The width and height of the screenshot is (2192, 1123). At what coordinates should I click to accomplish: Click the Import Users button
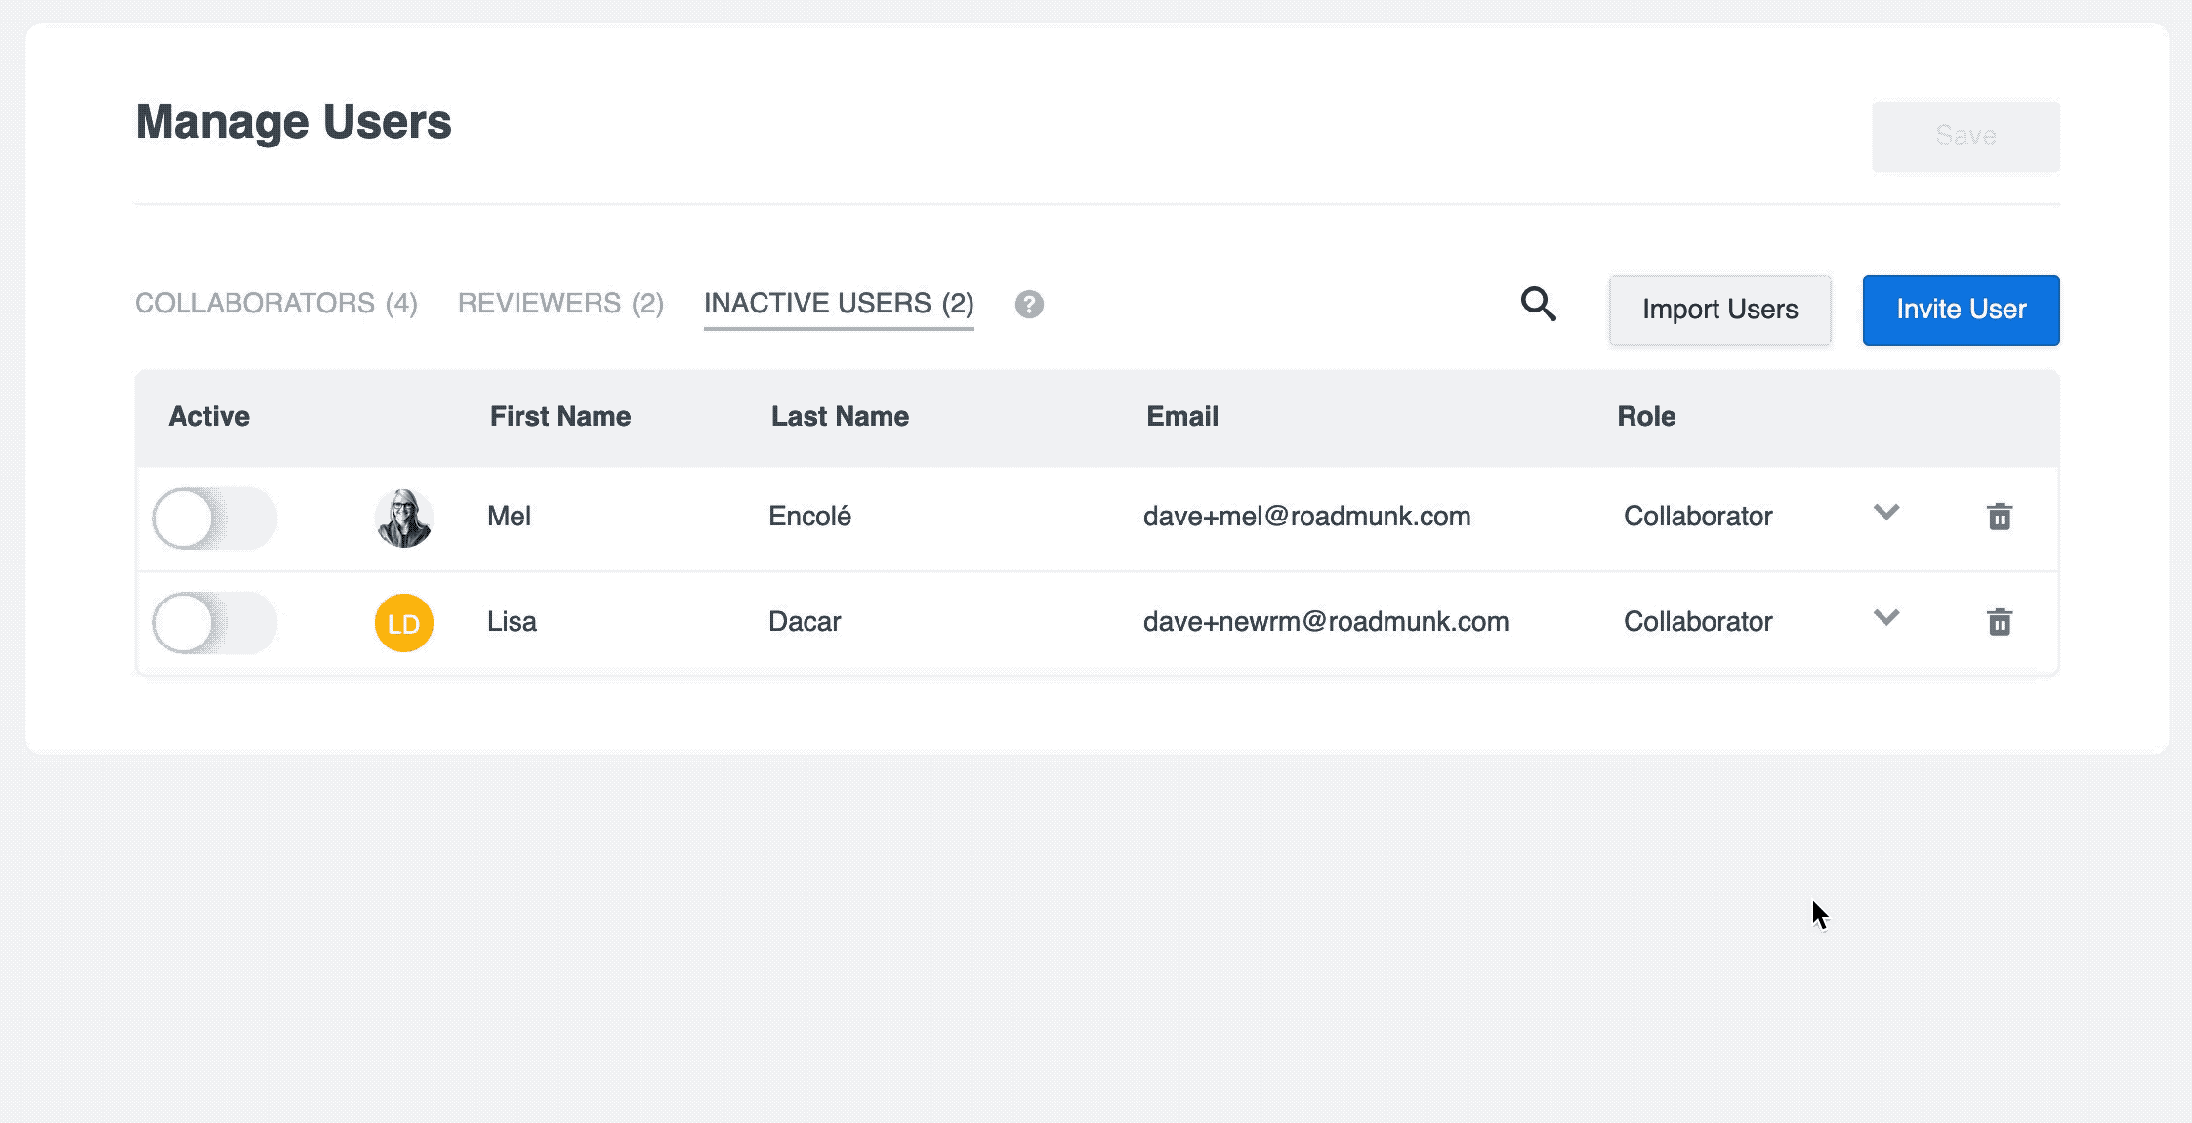1719,310
